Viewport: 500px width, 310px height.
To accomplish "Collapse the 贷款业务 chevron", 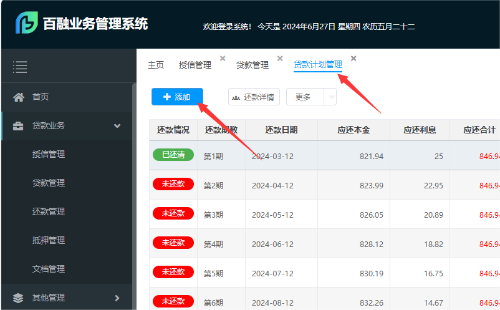I will (x=117, y=126).
